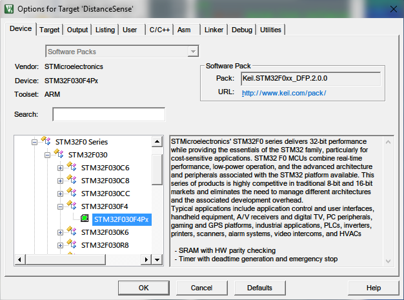
Task: Switch to the Utilities tab
Action: pyautogui.click(x=270, y=30)
